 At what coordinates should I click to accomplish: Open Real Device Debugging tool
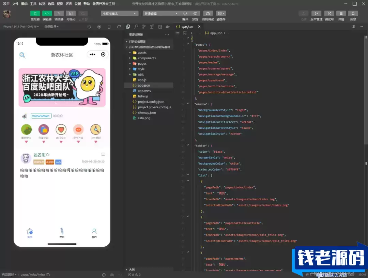(x=208, y=13)
